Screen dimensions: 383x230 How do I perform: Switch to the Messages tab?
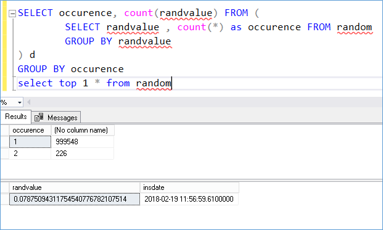point(56,118)
